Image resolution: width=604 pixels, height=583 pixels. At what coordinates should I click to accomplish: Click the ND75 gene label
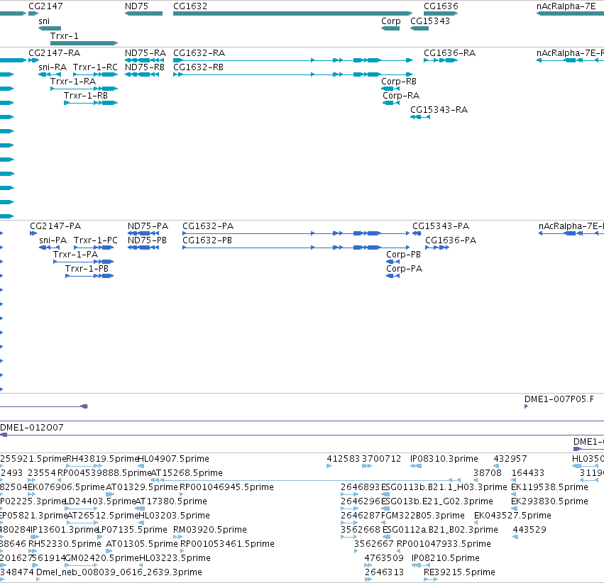(x=136, y=6)
